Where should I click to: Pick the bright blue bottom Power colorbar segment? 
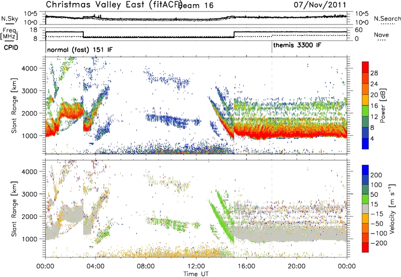(x=365, y=143)
